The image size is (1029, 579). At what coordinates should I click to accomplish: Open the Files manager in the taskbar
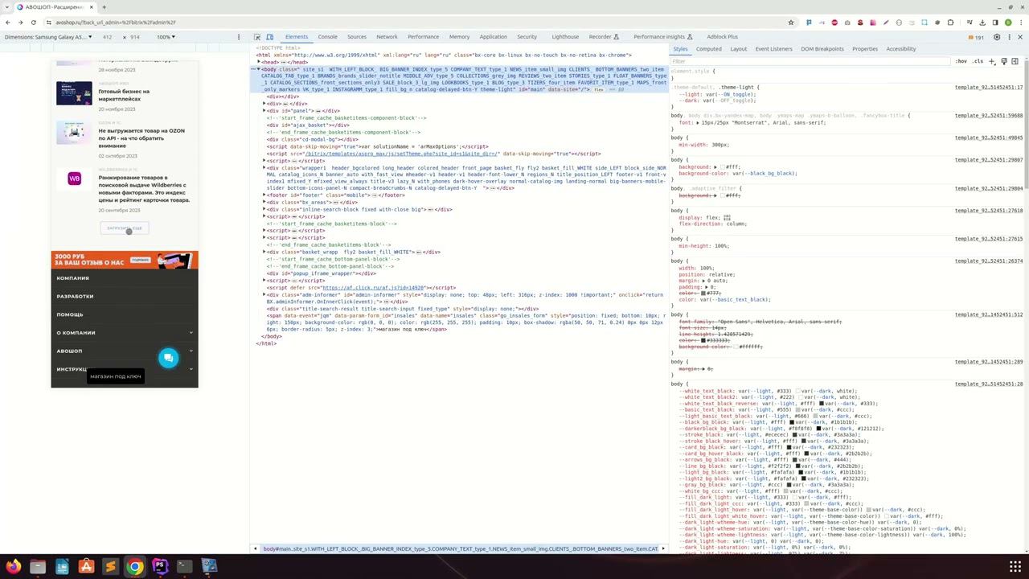[38, 566]
